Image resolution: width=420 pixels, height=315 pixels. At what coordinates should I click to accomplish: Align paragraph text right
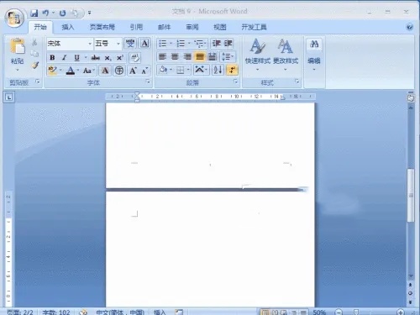[x=187, y=57]
